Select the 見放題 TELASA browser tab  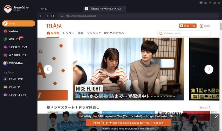(x=105, y=9)
